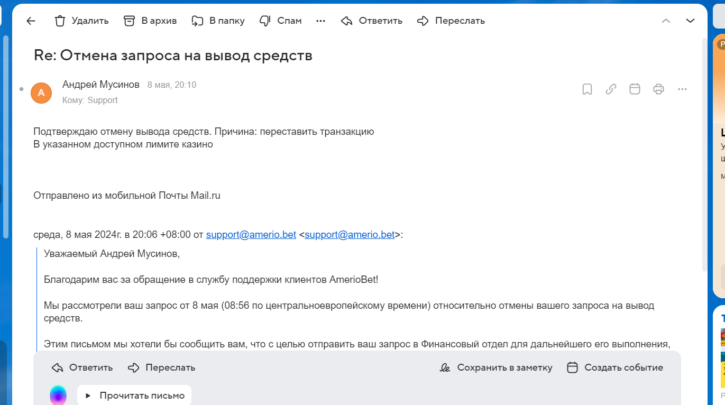Toggle the unread dot beside sender avatar
Image resolution: width=725 pixels, height=405 pixels.
pos(21,89)
